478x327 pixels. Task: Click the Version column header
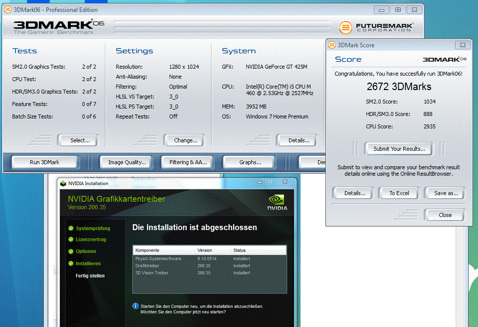(213, 250)
